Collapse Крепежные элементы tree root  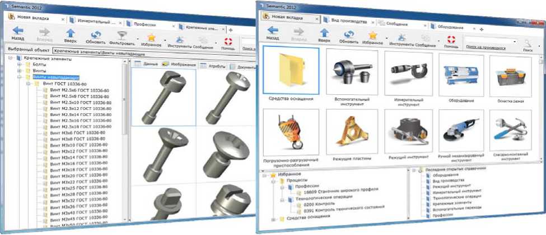[x=10, y=59]
